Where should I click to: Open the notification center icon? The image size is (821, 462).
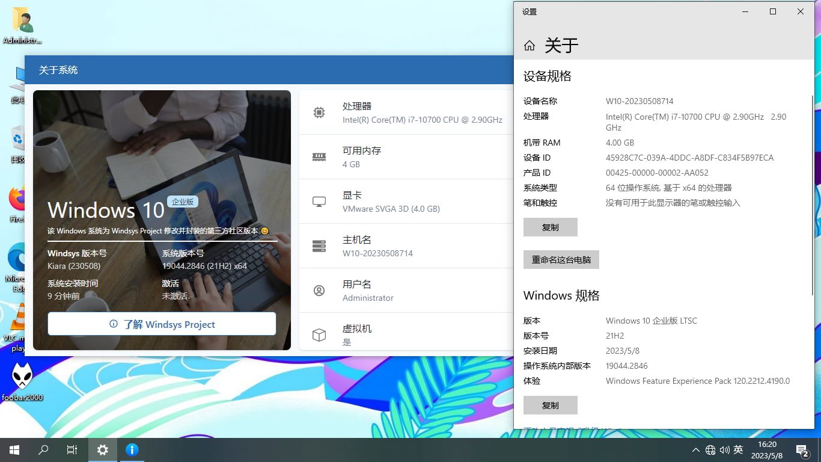(802, 450)
